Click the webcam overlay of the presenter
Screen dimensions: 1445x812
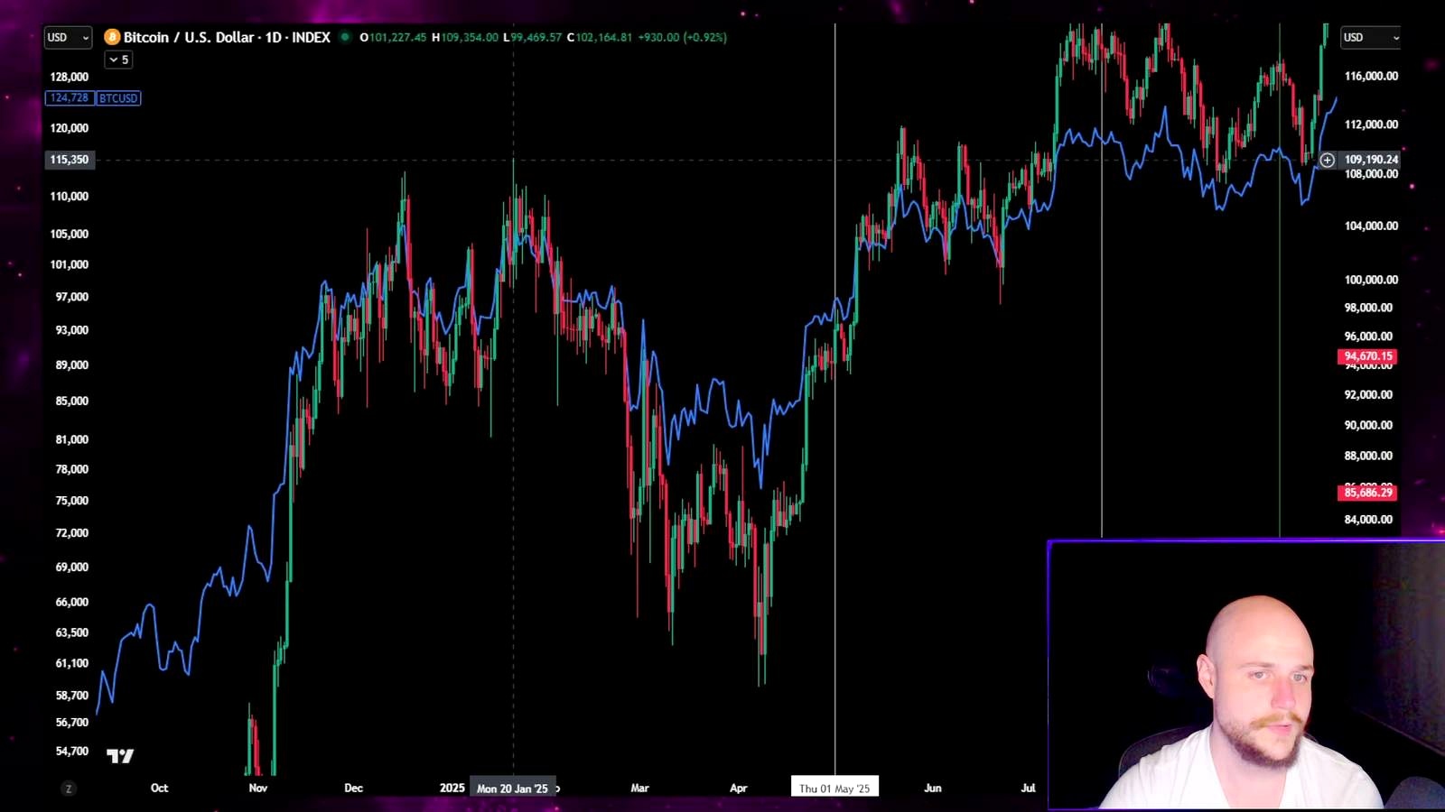[x=1246, y=675]
